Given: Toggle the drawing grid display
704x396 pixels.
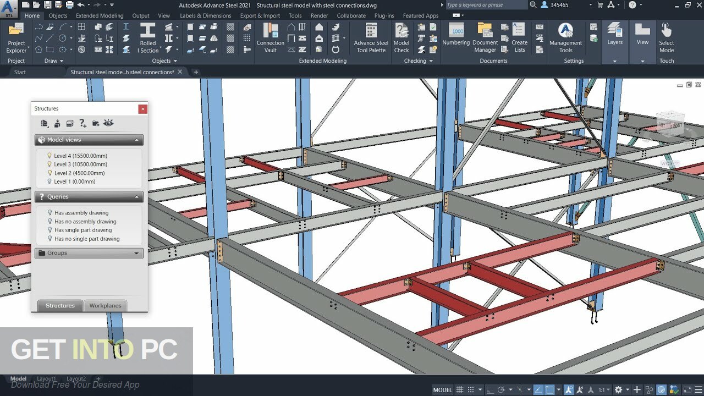Looking at the screenshot, I should pyautogui.click(x=460, y=390).
